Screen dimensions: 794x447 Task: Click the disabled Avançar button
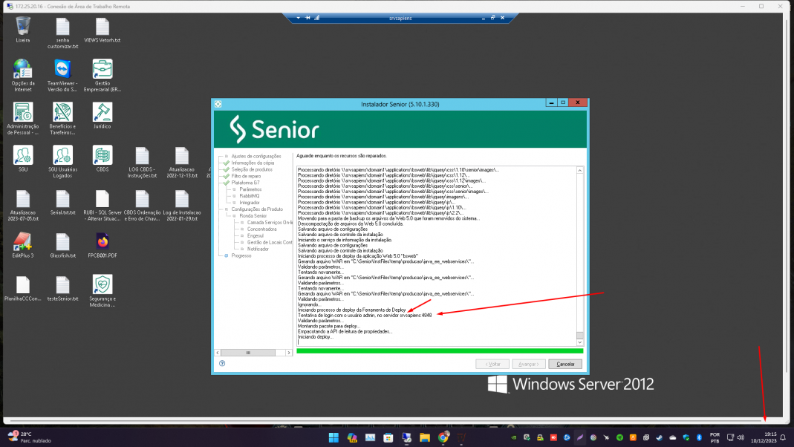tap(529, 364)
